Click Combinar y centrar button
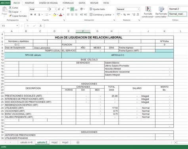188x149 pixels. [101, 15]
